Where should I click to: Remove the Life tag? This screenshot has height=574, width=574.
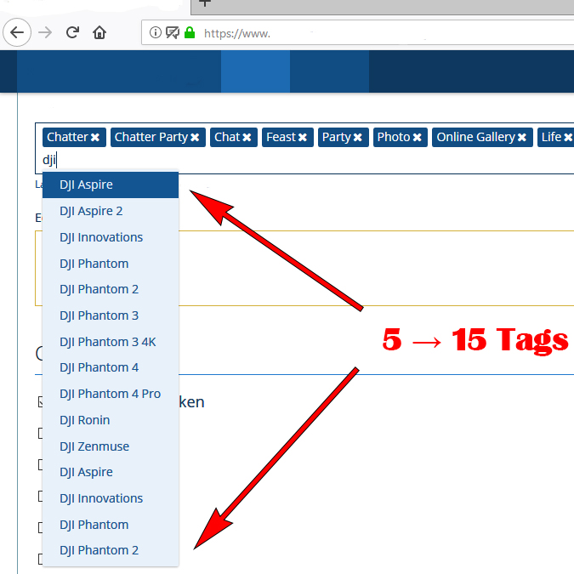(568, 137)
